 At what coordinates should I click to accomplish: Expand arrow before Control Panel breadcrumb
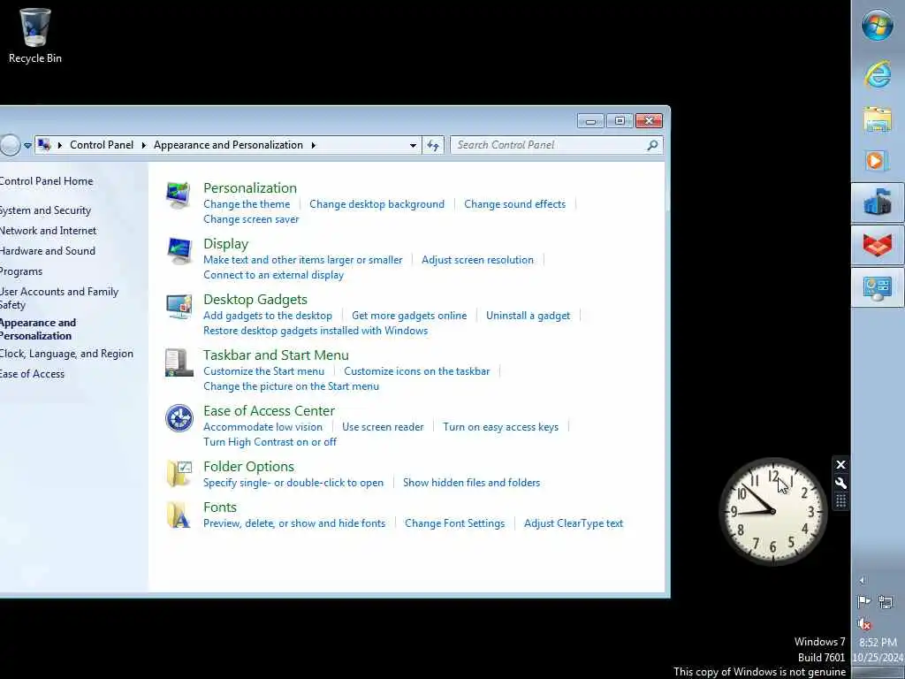pyautogui.click(x=59, y=145)
